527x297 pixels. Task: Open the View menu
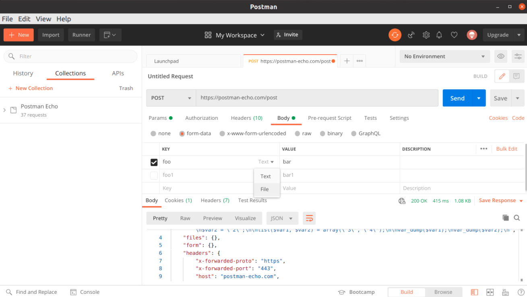pos(43,19)
